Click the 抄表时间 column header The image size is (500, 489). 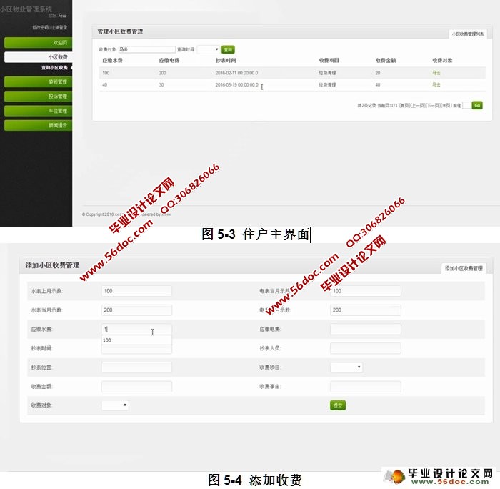(x=226, y=60)
